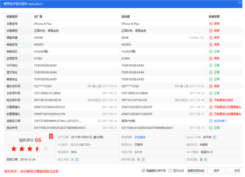Click the question icon beside 序列号匹配
Viewport: 245px width, 177px height.
coord(143,159)
